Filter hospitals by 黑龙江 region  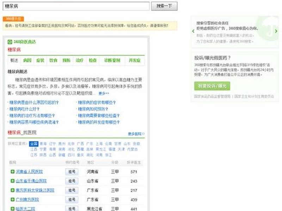101,149
